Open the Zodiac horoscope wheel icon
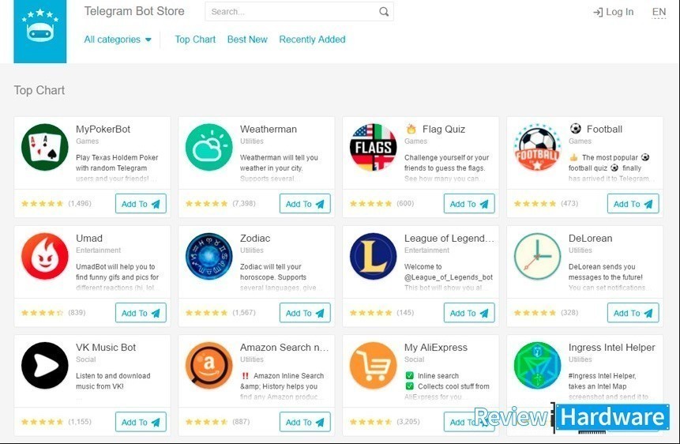The image size is (680, 444). (209, 256)
